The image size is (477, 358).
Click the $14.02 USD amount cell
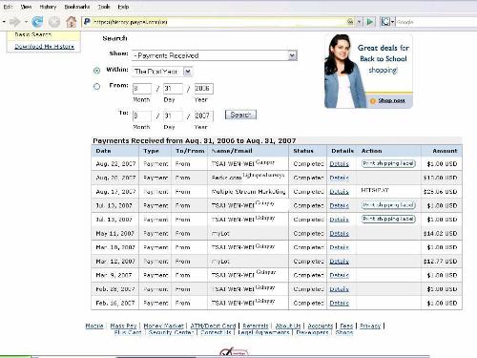pyautogui.click(x=441, y=234)
